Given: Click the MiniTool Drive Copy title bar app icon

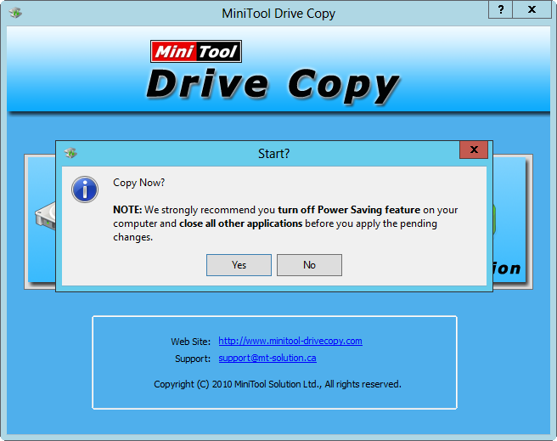Looking at the screenshot, I should click(x=15, y=13).
